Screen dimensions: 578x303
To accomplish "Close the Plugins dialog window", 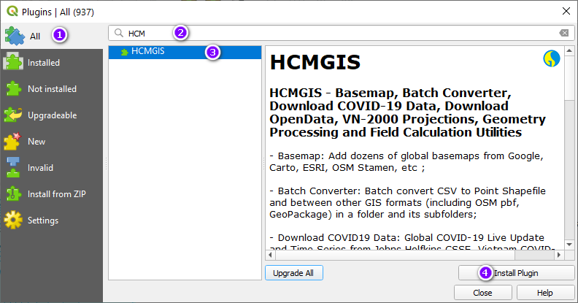I will pos(566,12).
